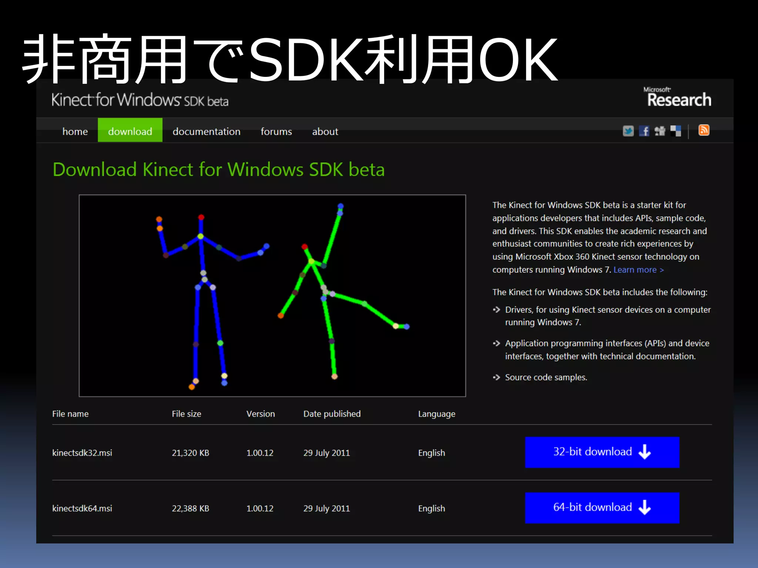Click the Language column header
The image size is (758, 568).
pos(437,414)
